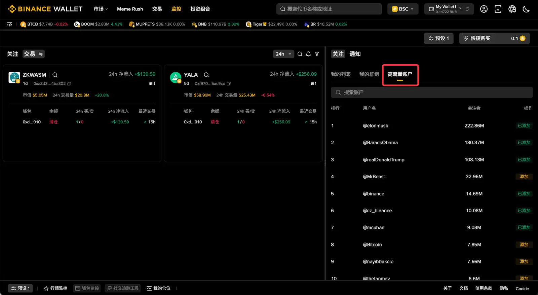Image resolution: width=538 pixels, height=295 pixels.
Task: Click the download app icon
Action: (x=498, y=9)
